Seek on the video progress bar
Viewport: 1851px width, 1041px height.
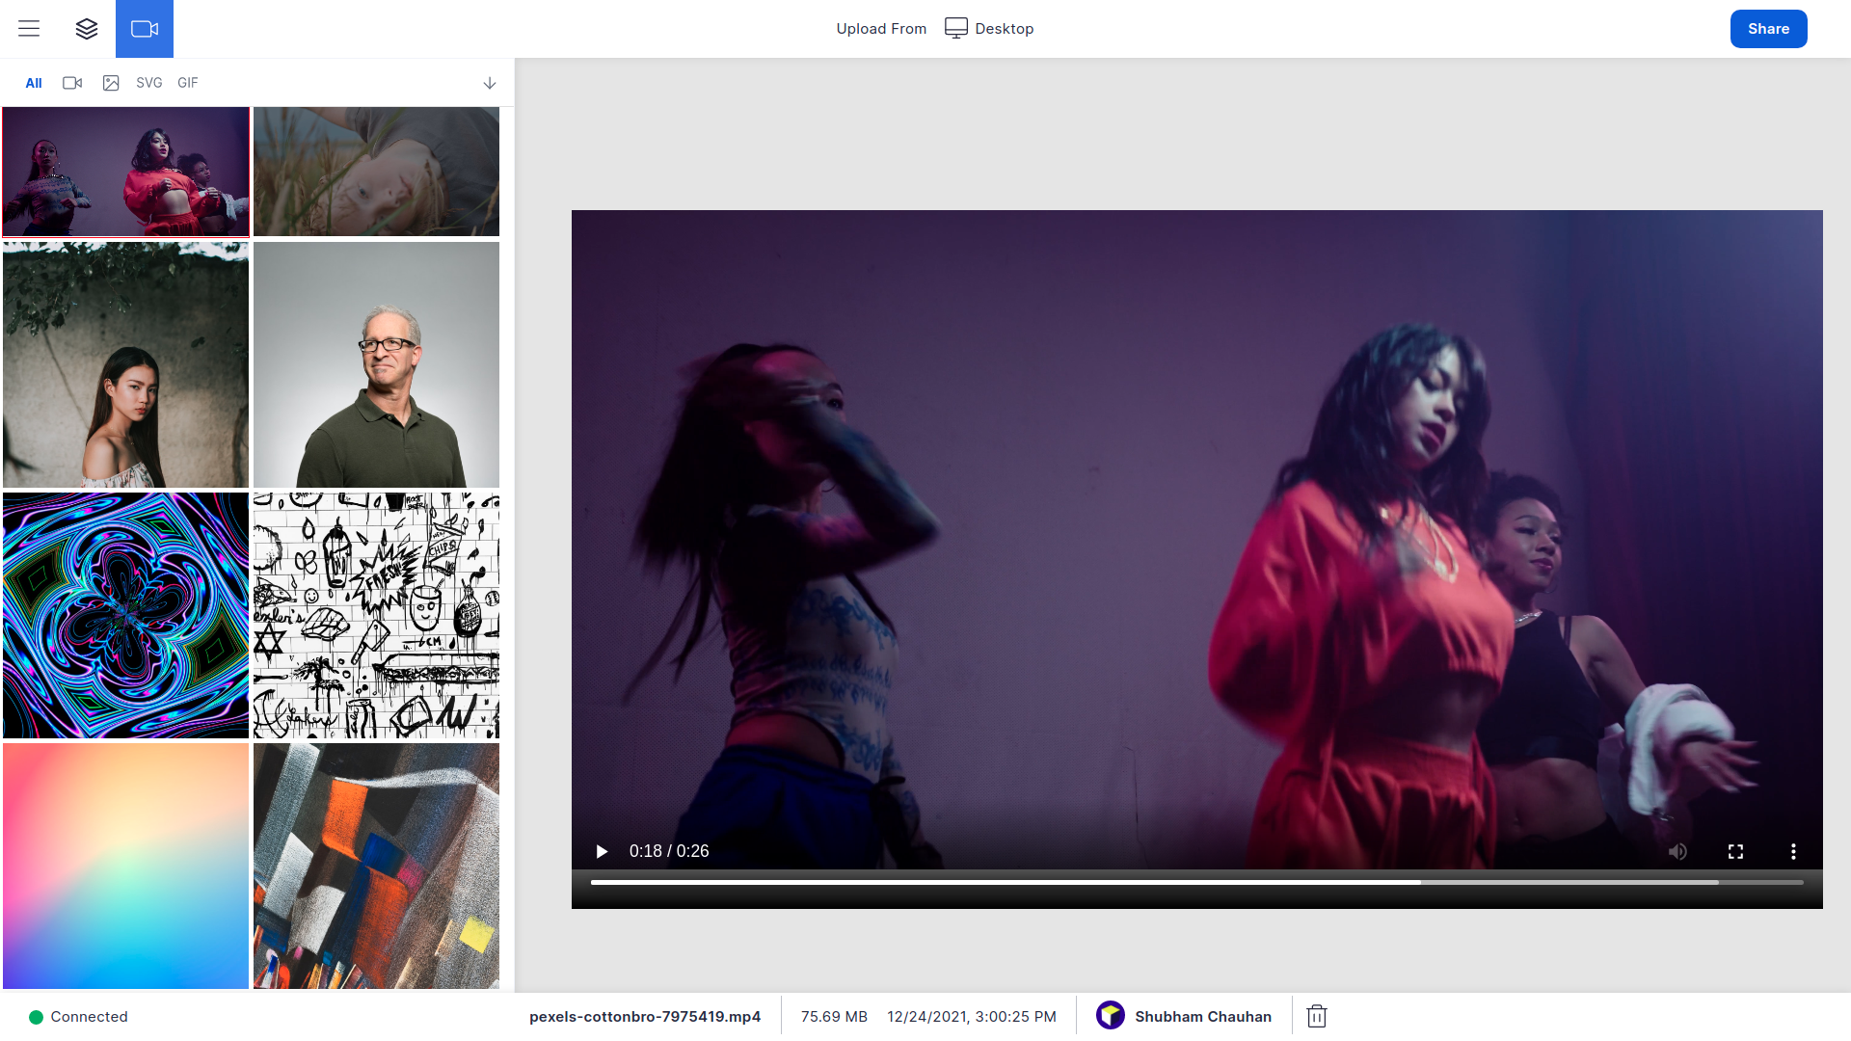pyautogui.click(x=1195, y=882)
